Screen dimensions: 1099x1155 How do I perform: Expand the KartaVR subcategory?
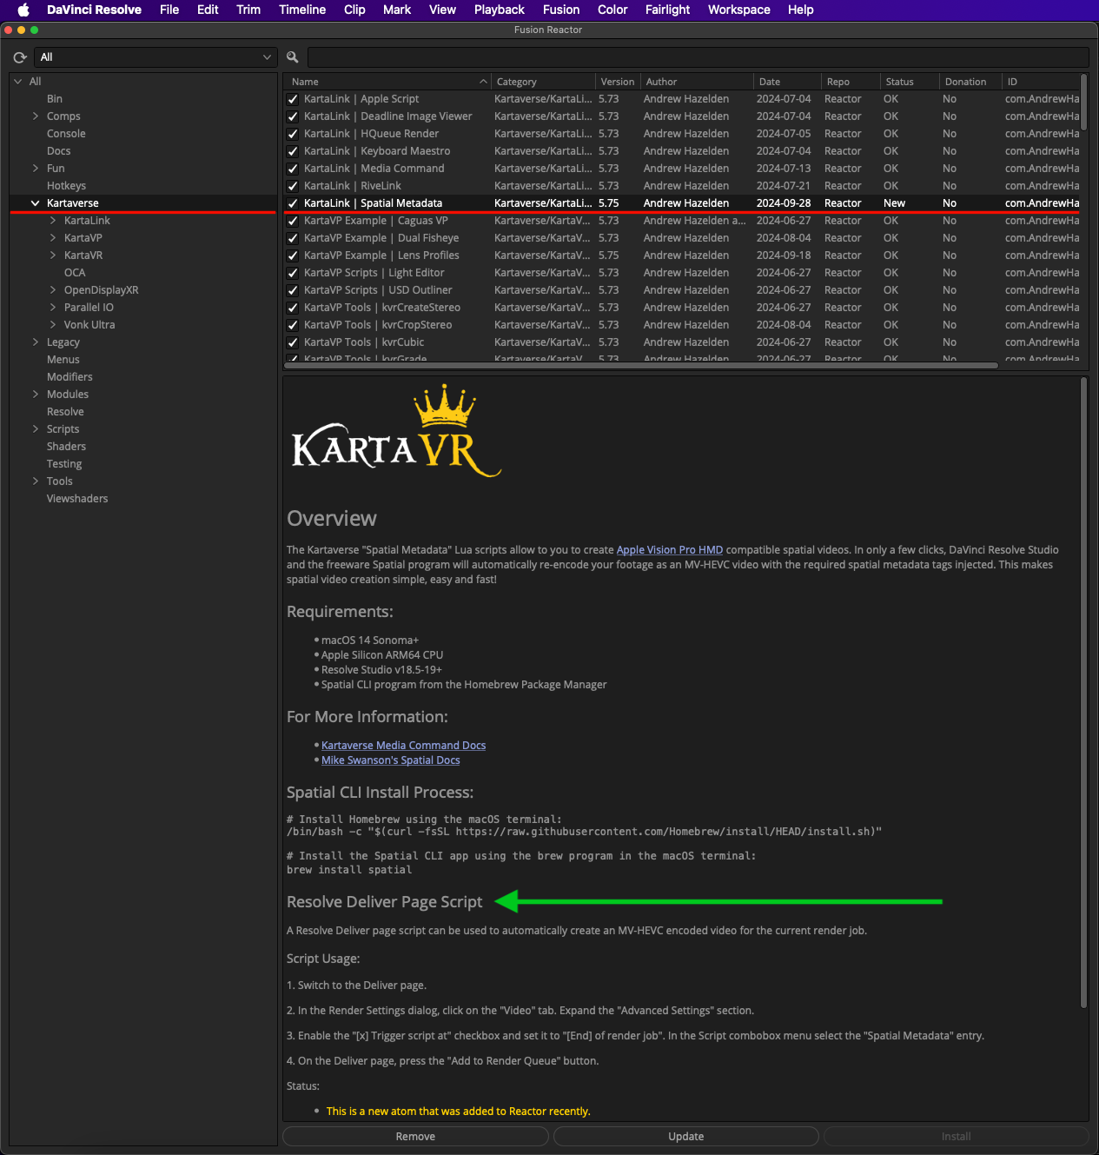[53, 256]
